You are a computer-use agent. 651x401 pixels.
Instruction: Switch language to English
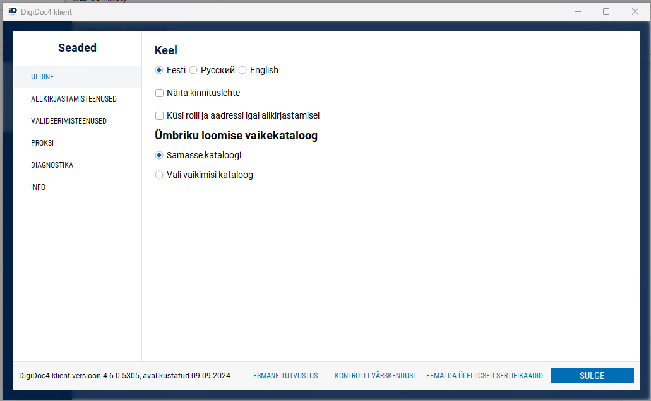click(242, 70)
